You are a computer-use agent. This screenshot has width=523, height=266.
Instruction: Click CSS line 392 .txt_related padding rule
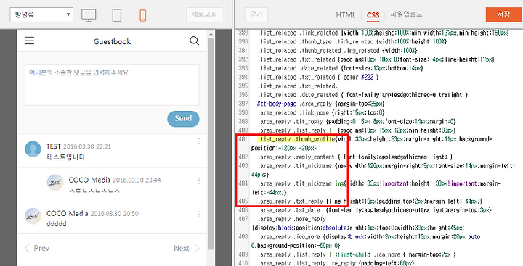pyautogui.click(x=376, y=59)
